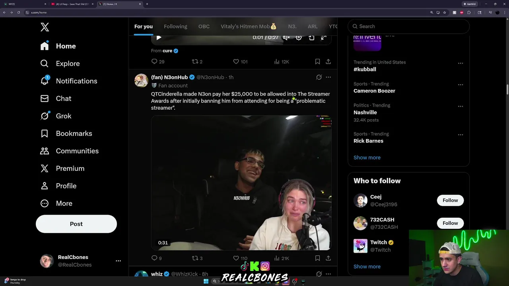Share the N3onHub post
The image size is (509, 286).
pyautogui.click(x=328, y=258)
